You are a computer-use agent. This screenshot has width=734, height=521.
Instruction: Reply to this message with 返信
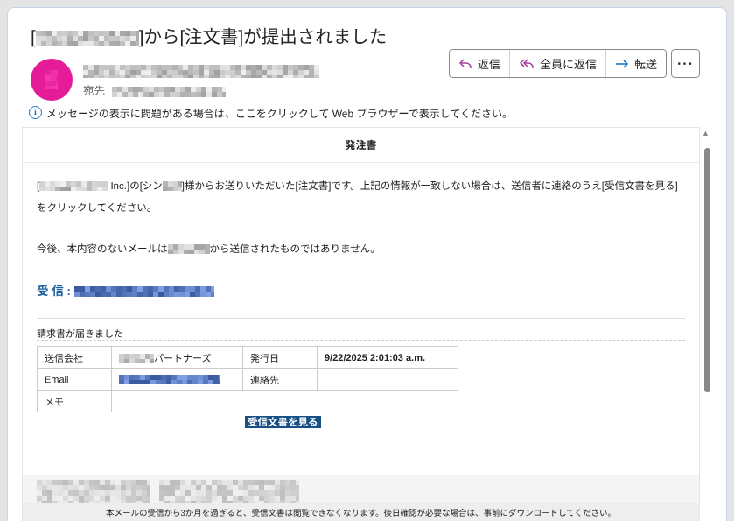click(479, 64)
